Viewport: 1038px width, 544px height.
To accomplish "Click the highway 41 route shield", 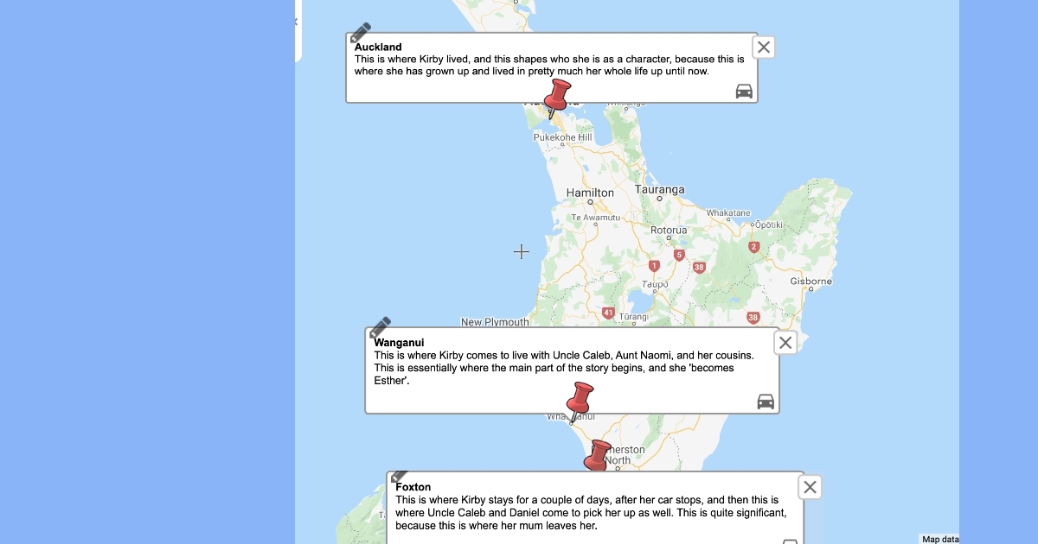I will [609, 313].
